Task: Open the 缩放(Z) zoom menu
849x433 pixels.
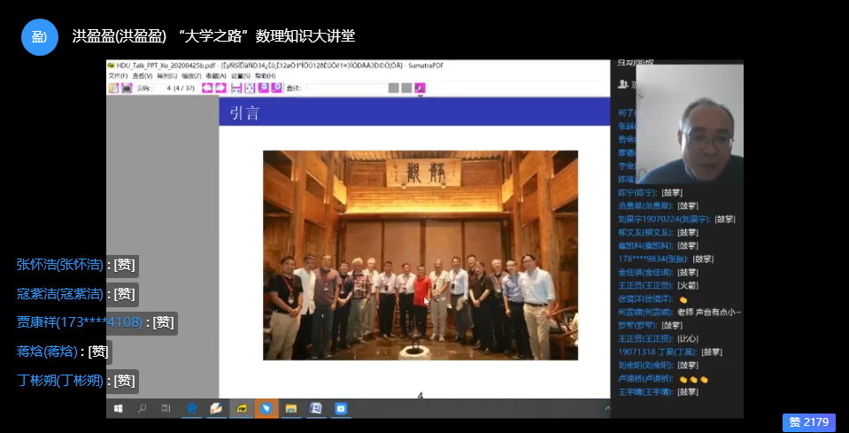Action: click(192, 76)
